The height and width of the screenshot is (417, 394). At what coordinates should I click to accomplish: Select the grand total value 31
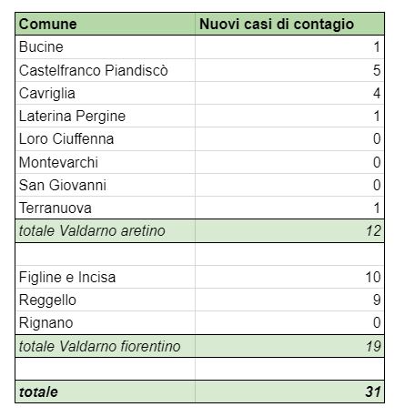(373, 392)
